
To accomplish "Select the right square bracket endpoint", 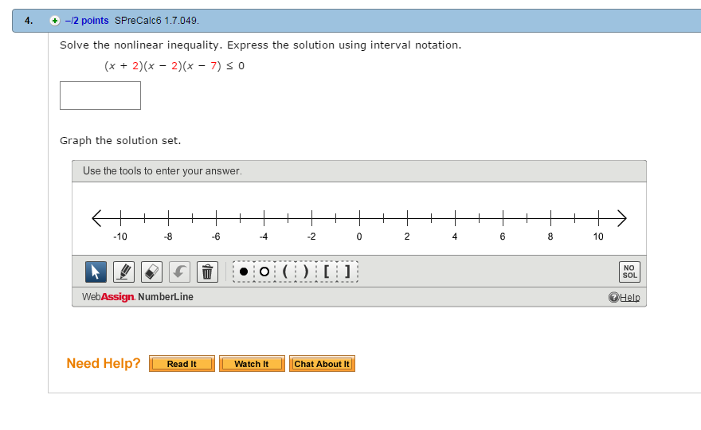I will pyautogui.click(x=347, y=272).
